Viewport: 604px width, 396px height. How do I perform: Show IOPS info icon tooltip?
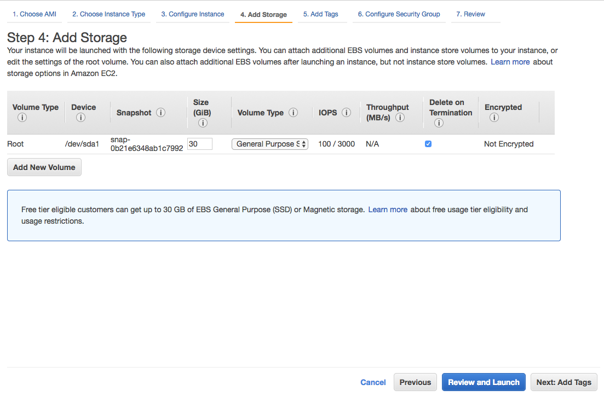(x=346, y=112)
